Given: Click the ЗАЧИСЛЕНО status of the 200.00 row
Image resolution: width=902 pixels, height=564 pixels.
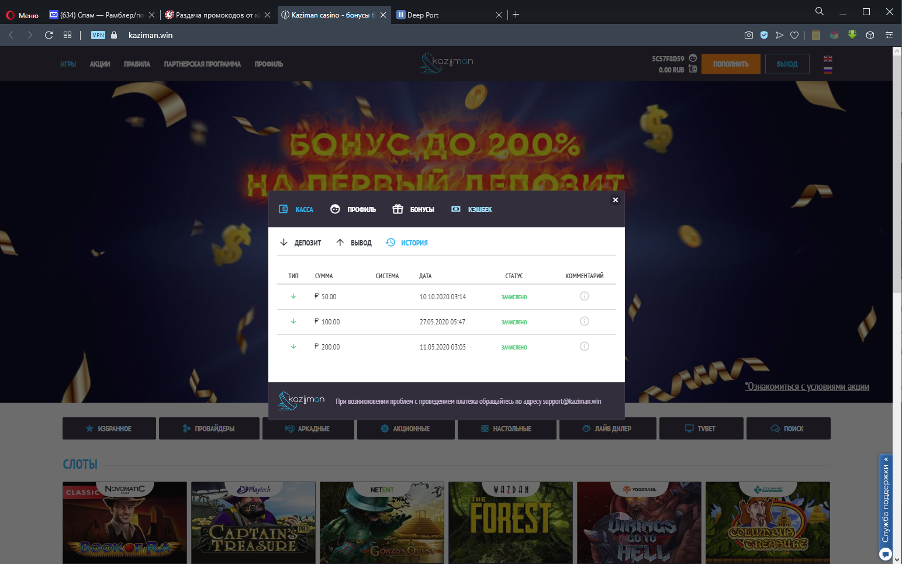Looking at the screenshot, I should click(x=514, y=348).
